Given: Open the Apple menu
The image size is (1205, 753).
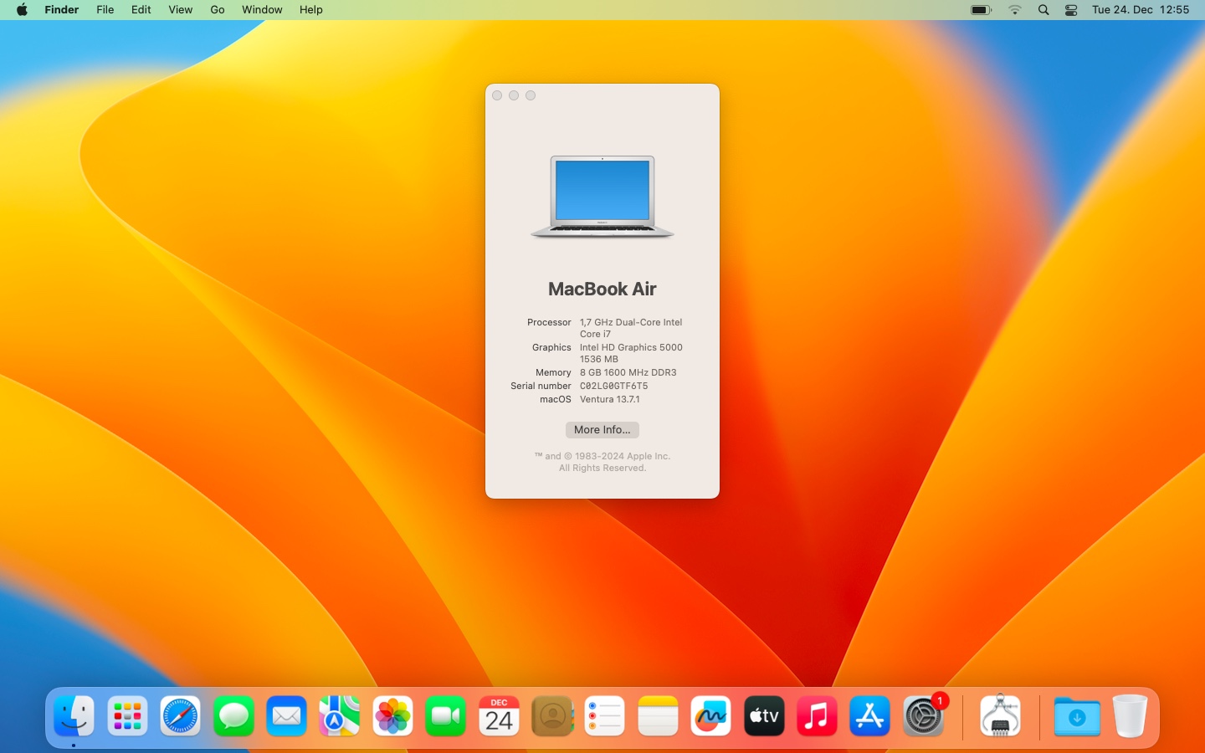Looking at the screenshot, I should [x=22, y=10].
